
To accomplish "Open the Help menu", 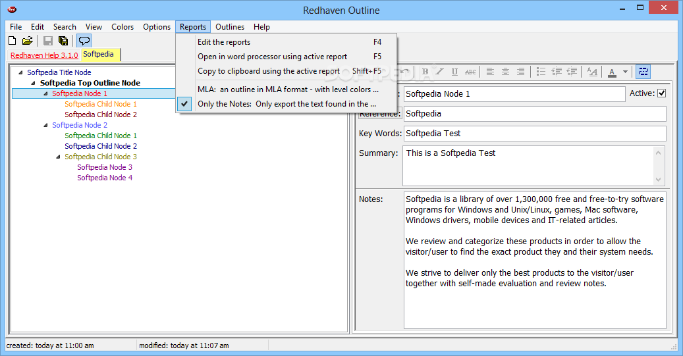I will coord(261,27).
